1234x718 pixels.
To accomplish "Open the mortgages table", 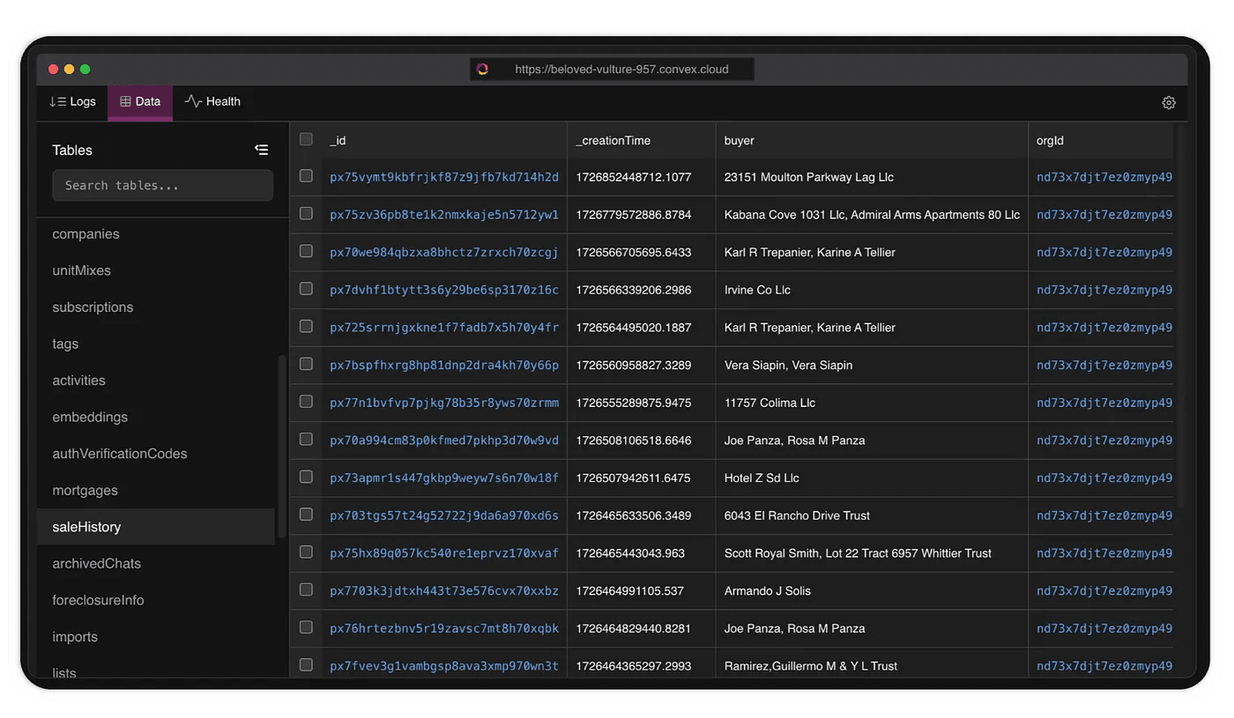I will [85, 491].
